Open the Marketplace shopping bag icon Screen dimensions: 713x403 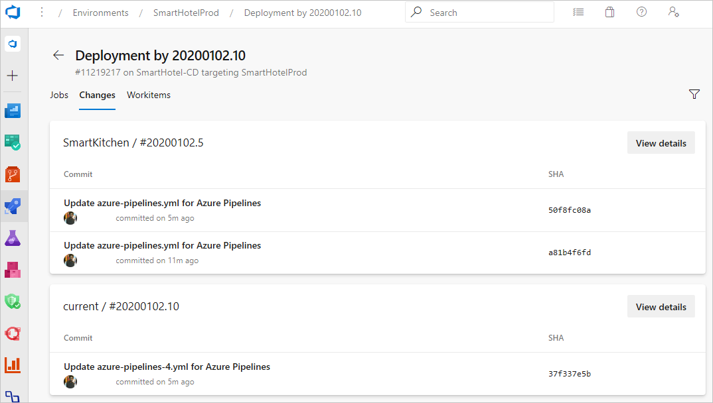tap(609, 11)
